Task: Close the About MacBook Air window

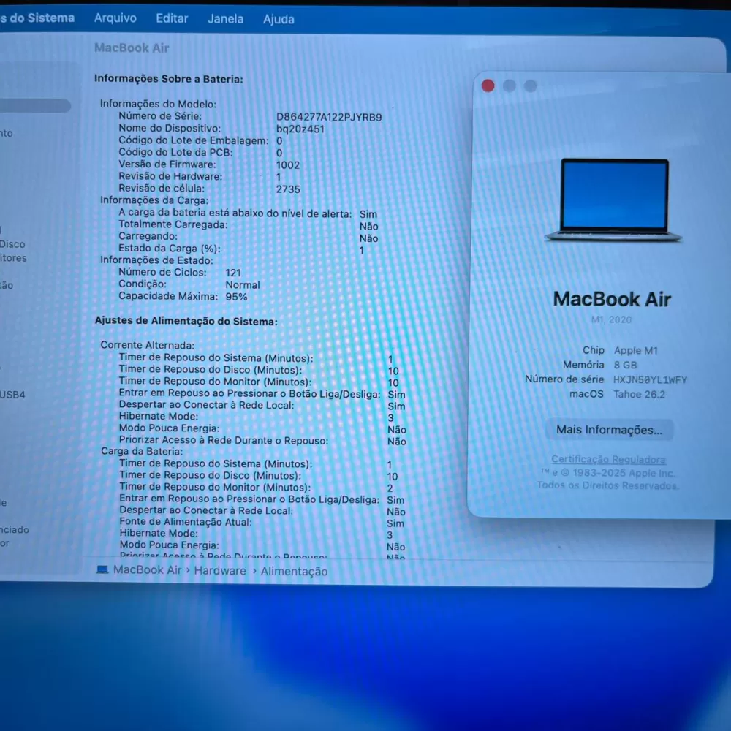Action: tap(488, 86)
